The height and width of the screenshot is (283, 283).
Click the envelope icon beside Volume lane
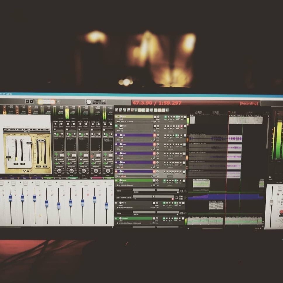pyautogui.click(x=181, y=191)
